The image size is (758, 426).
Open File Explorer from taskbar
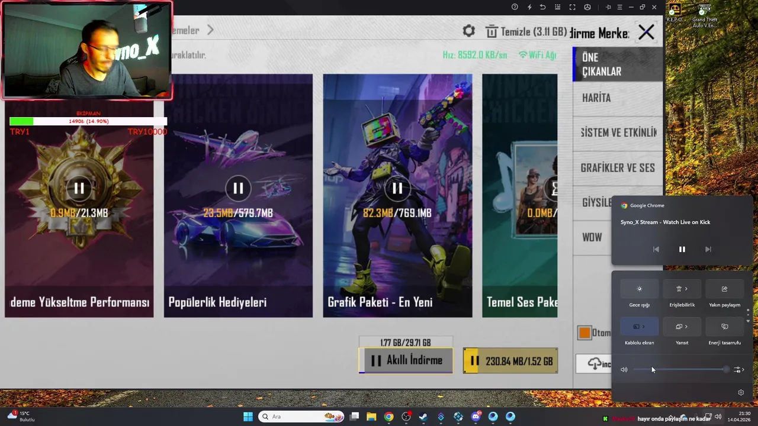[x=371, y=417]
